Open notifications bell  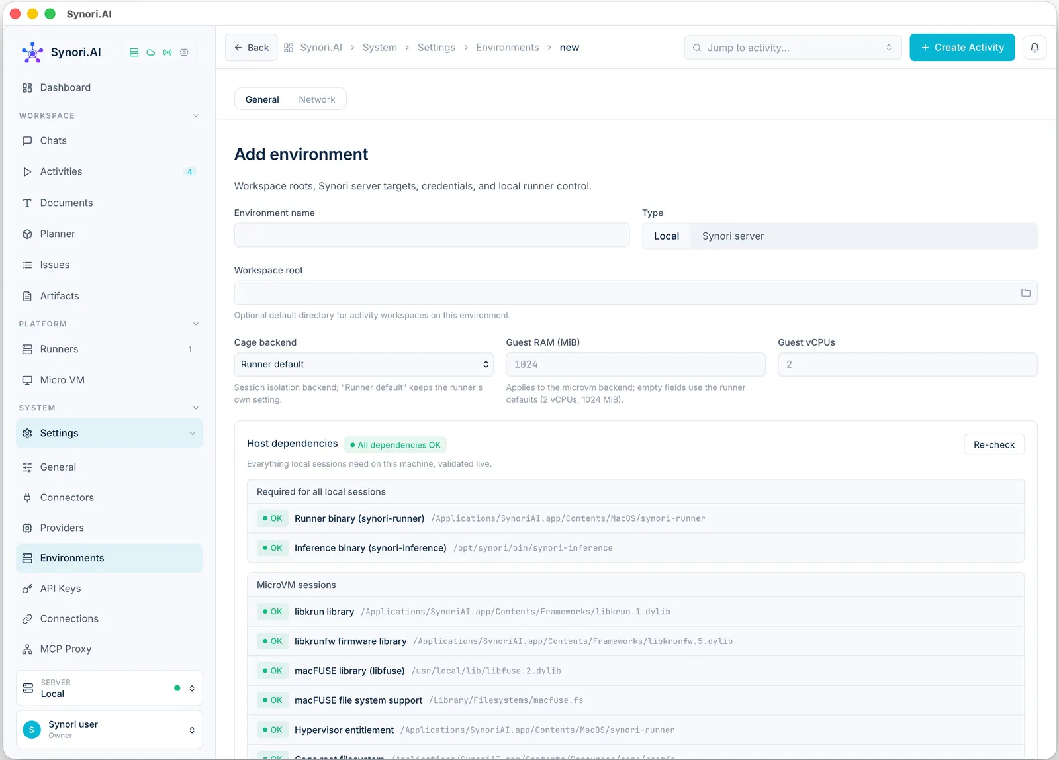pos(1035,48)
